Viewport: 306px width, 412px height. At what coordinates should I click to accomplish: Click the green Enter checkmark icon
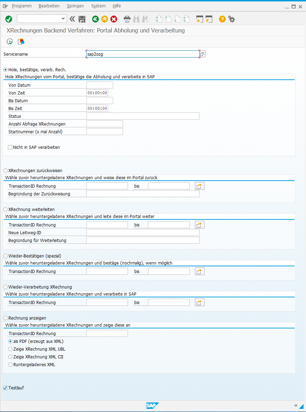[x=9, y=19]
